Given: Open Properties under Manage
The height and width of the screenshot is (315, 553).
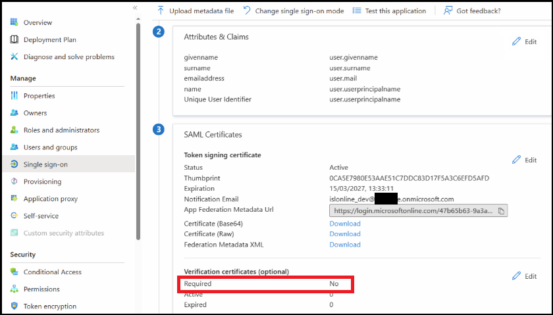Looking at the screenshot, I should point(39,96).
